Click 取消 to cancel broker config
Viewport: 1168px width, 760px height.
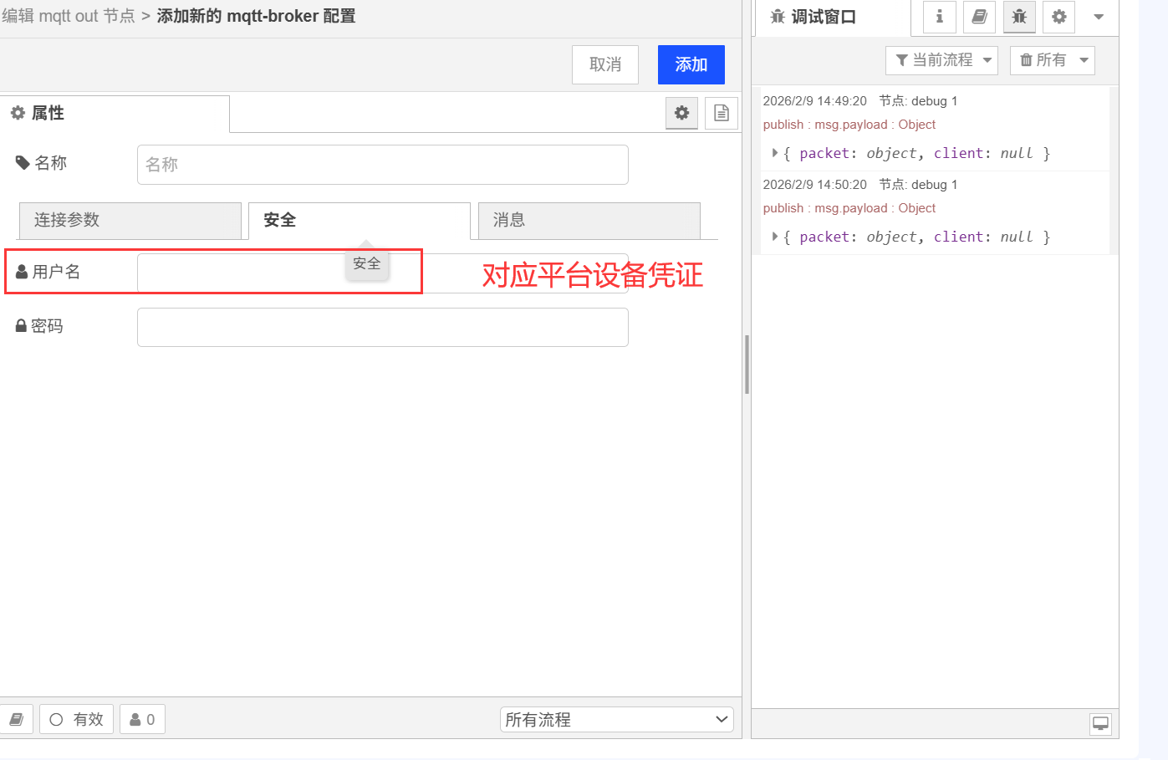[605, 64]
